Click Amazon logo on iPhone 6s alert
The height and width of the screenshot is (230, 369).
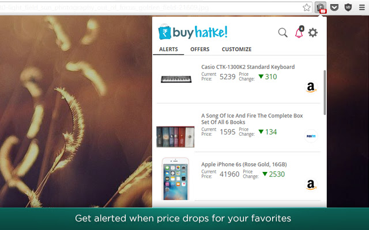coord(311,185)
